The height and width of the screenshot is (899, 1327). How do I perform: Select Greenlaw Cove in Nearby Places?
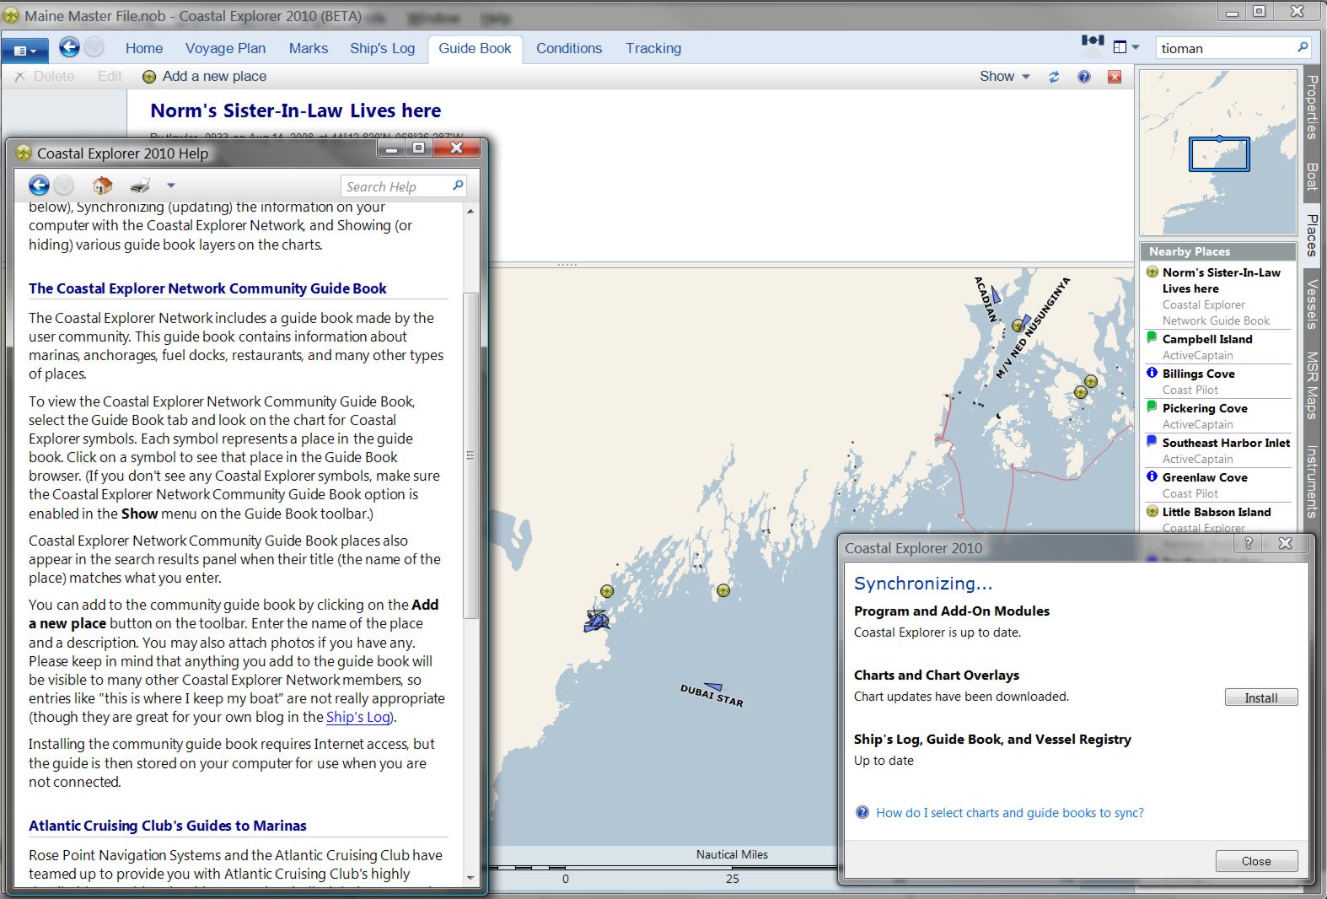[1218, 485]
